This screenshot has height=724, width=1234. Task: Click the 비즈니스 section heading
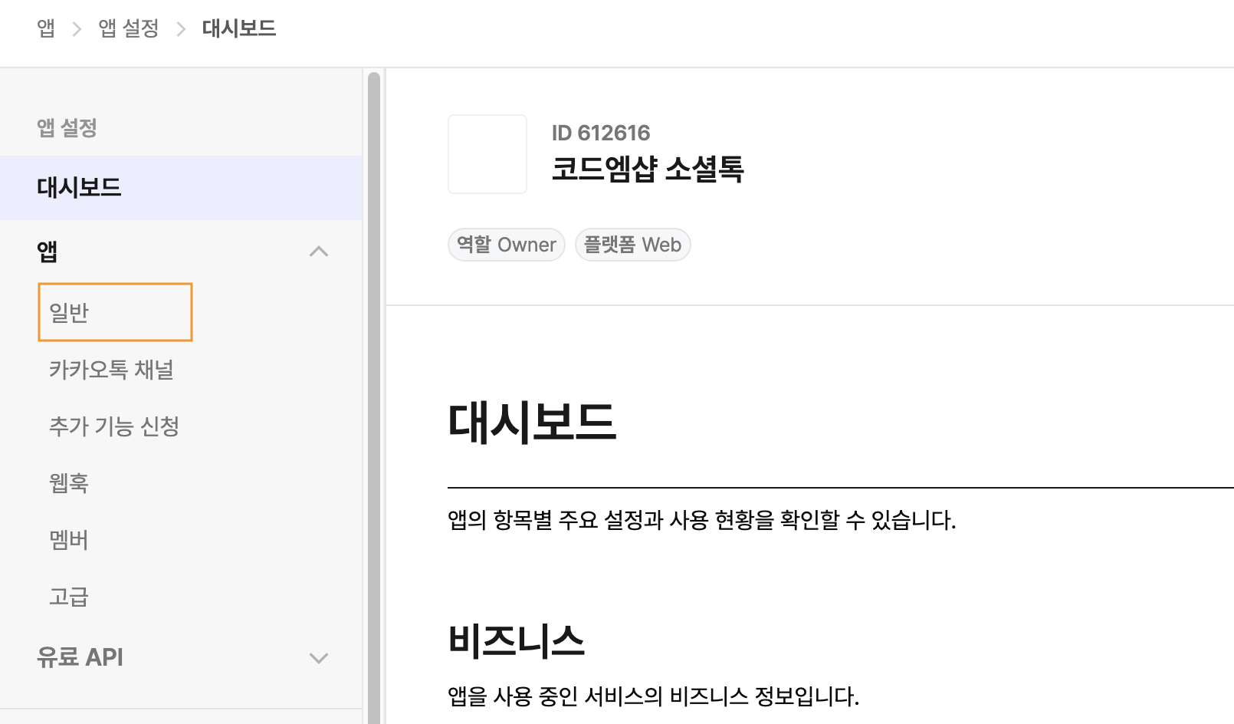pyautogui.click(x=517, y=640)
